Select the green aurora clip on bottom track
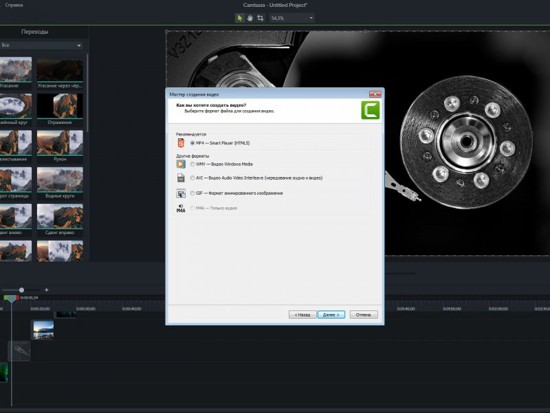 [3, 372]
